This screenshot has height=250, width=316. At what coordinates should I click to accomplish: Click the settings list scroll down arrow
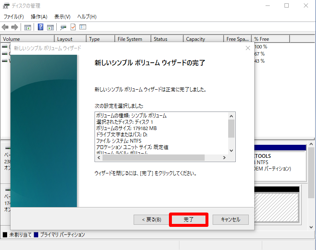coord(232,151)
